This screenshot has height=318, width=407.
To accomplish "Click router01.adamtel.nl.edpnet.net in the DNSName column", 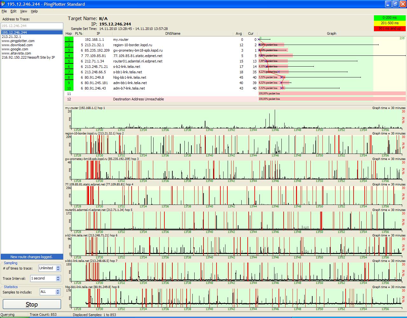I will [x=138, y=61].
